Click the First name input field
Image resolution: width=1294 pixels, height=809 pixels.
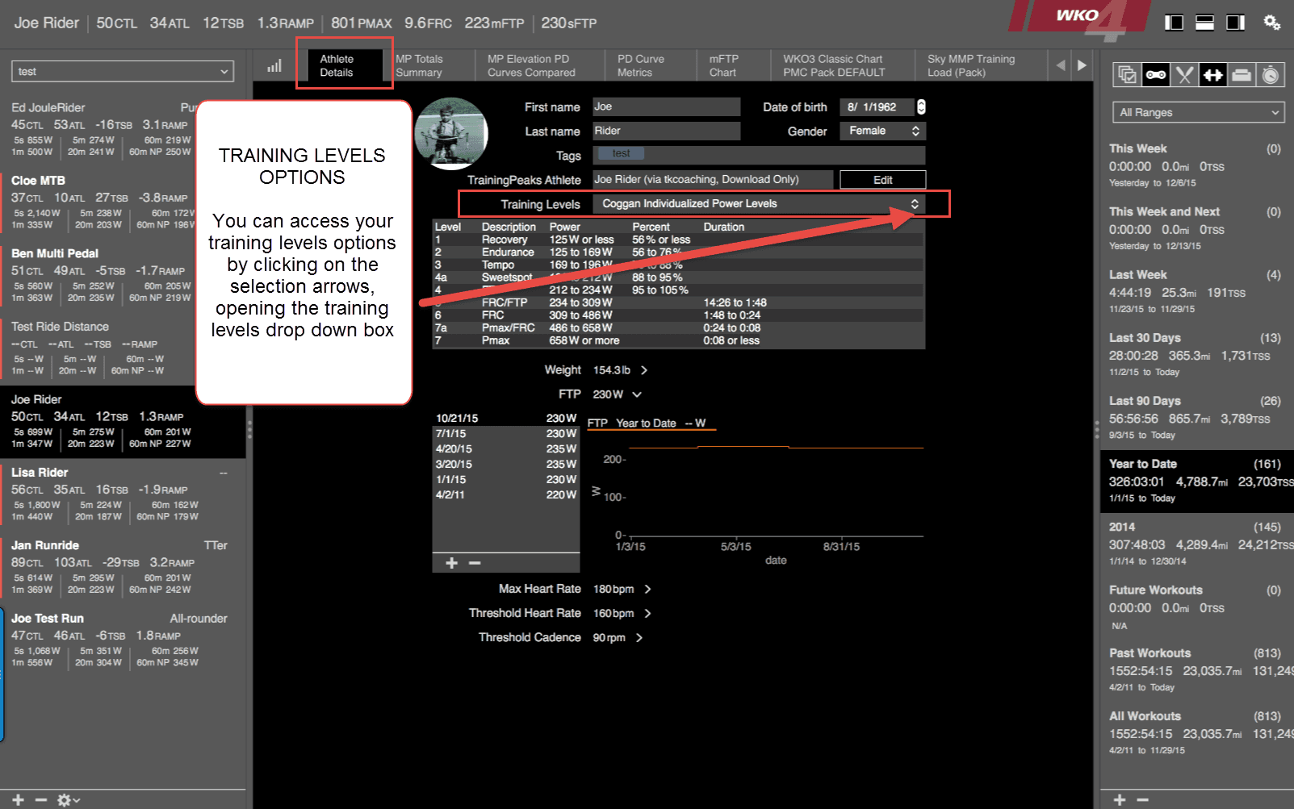666,106
